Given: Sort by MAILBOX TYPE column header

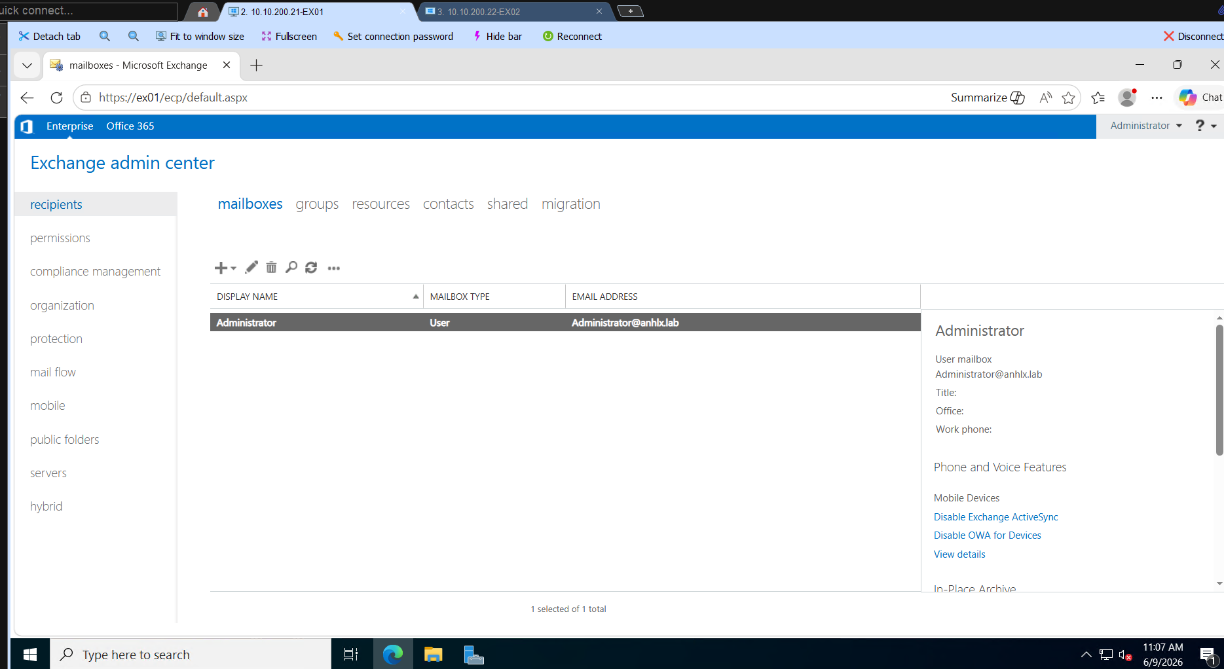Looking at the screenshot, I should pyautogui.click(x=494, y=297).
